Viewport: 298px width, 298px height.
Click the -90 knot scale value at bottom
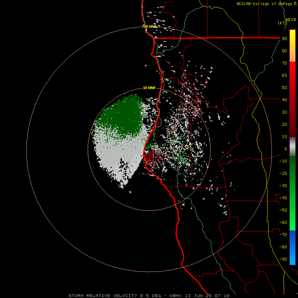click(283, 259)
